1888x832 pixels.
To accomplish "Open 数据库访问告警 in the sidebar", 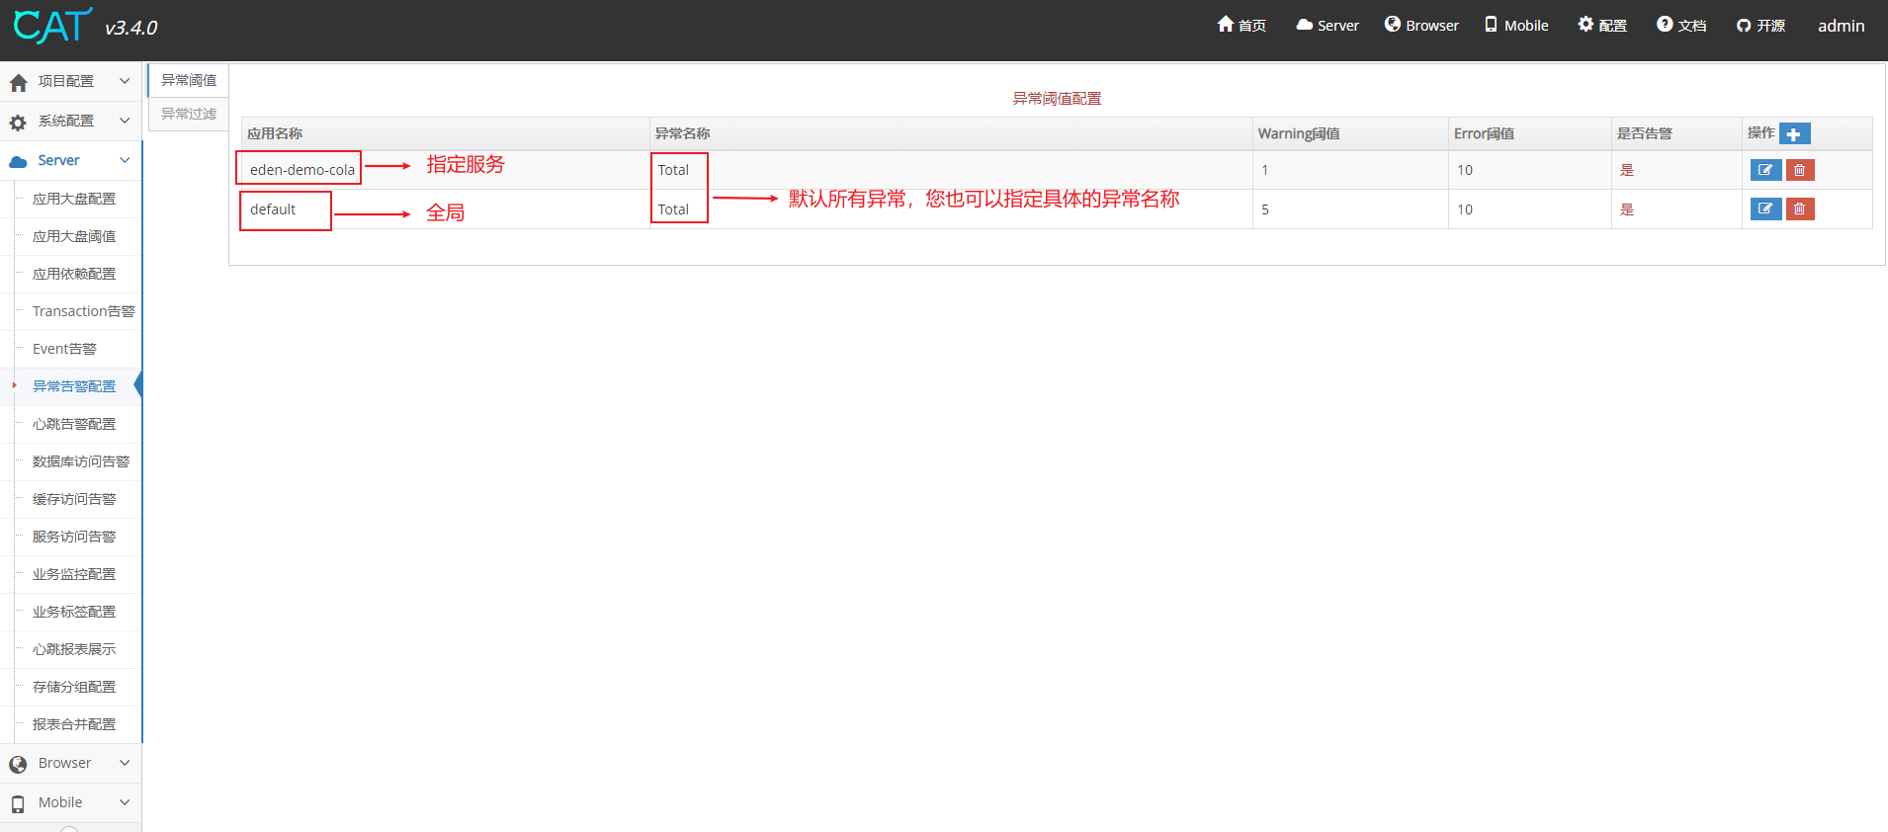I will click(81, 461).
